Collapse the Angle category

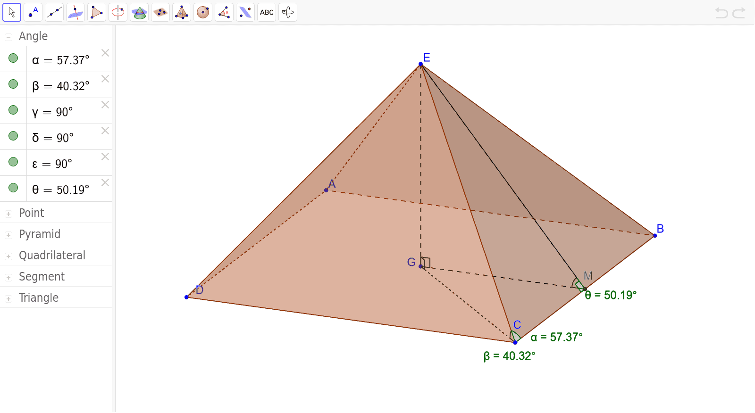click(x=8, y=37)
